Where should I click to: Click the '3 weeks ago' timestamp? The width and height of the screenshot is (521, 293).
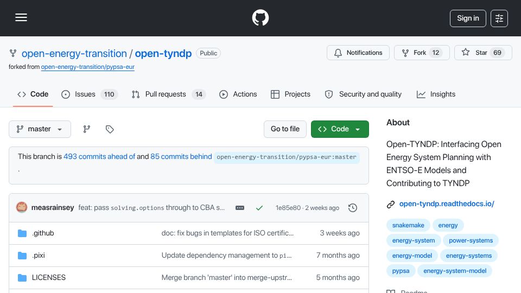(340, 233)
